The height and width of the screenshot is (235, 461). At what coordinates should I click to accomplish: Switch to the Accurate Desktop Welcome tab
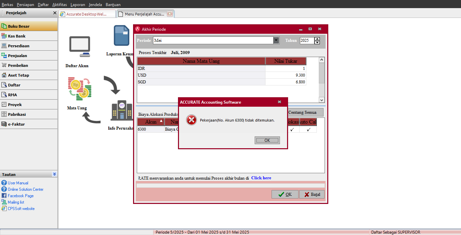[86, 14]
